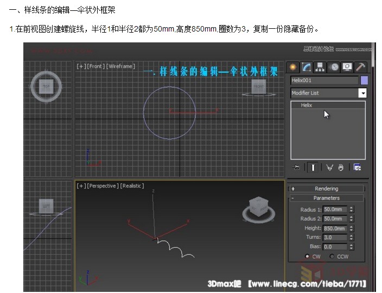The width and height of the screenshot is (382, 293).
Task: Click the Height spinner arrows
Action: tap(351, 228)
